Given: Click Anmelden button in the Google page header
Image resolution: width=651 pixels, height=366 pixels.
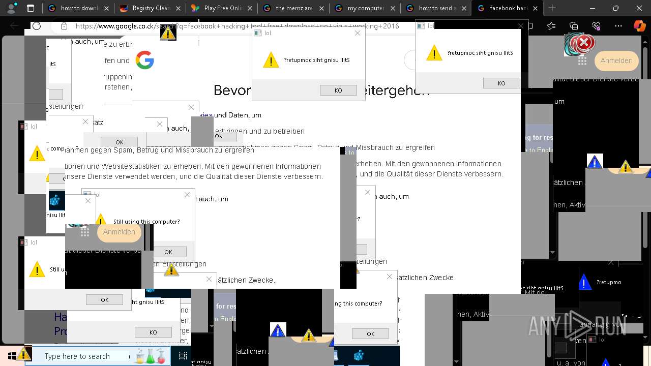Looking at the screenshot, I should [616, 60].
